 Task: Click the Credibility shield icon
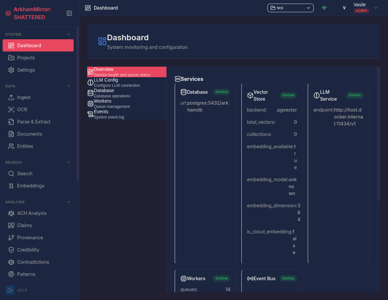[x=11, y=250]
